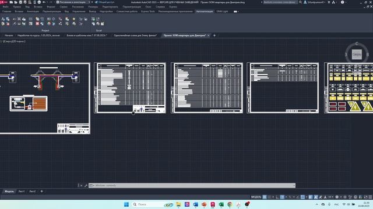
Task: Open the Начало file tab
Action: pyautogui.click(x=9, y=35)
